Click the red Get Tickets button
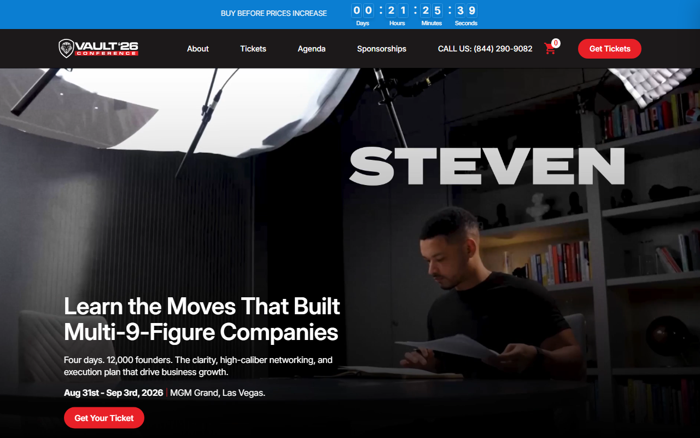Viewport: 700px width, 438px height. [x=610, y=49]
